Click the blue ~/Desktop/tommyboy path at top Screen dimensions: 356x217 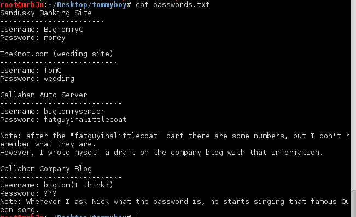pyautogui.click(x=87, y=5)
